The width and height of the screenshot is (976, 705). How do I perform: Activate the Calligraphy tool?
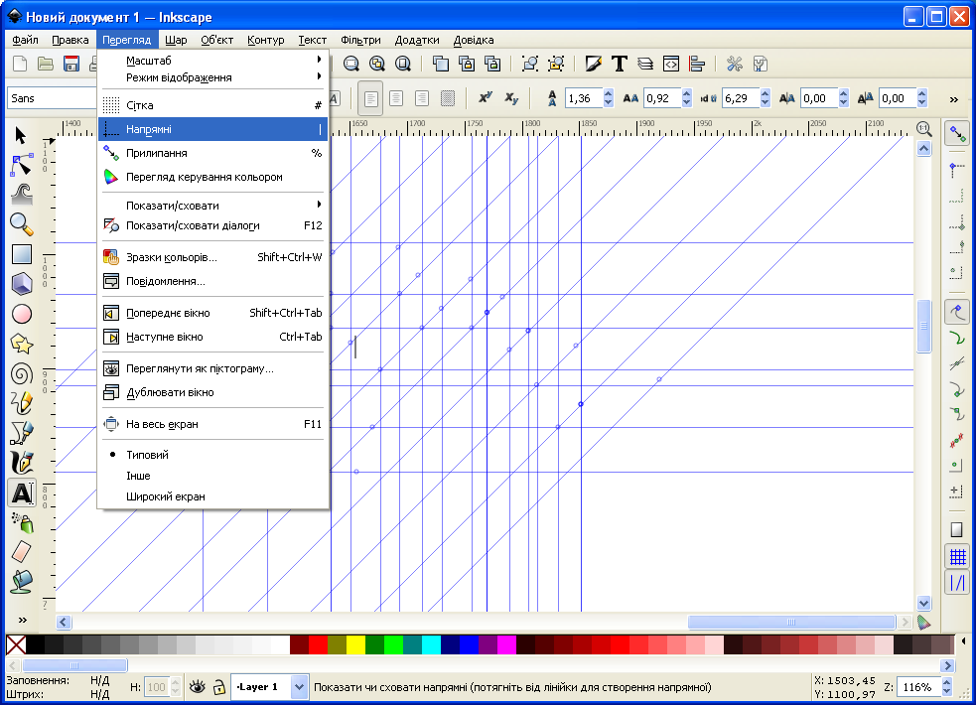21,463
